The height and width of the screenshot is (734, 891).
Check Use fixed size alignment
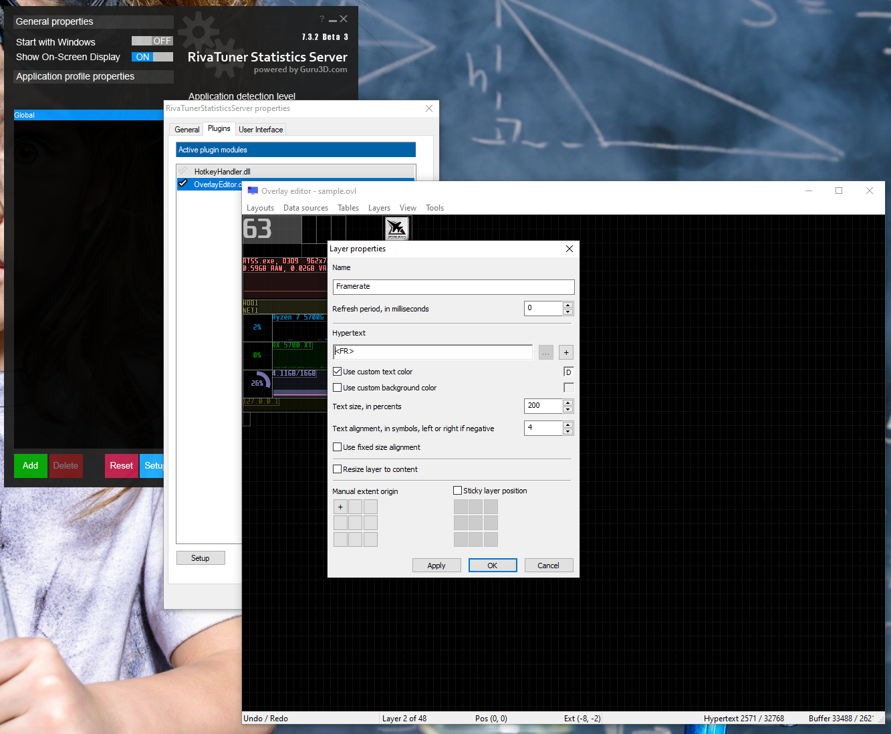click(x=338, y=447)
